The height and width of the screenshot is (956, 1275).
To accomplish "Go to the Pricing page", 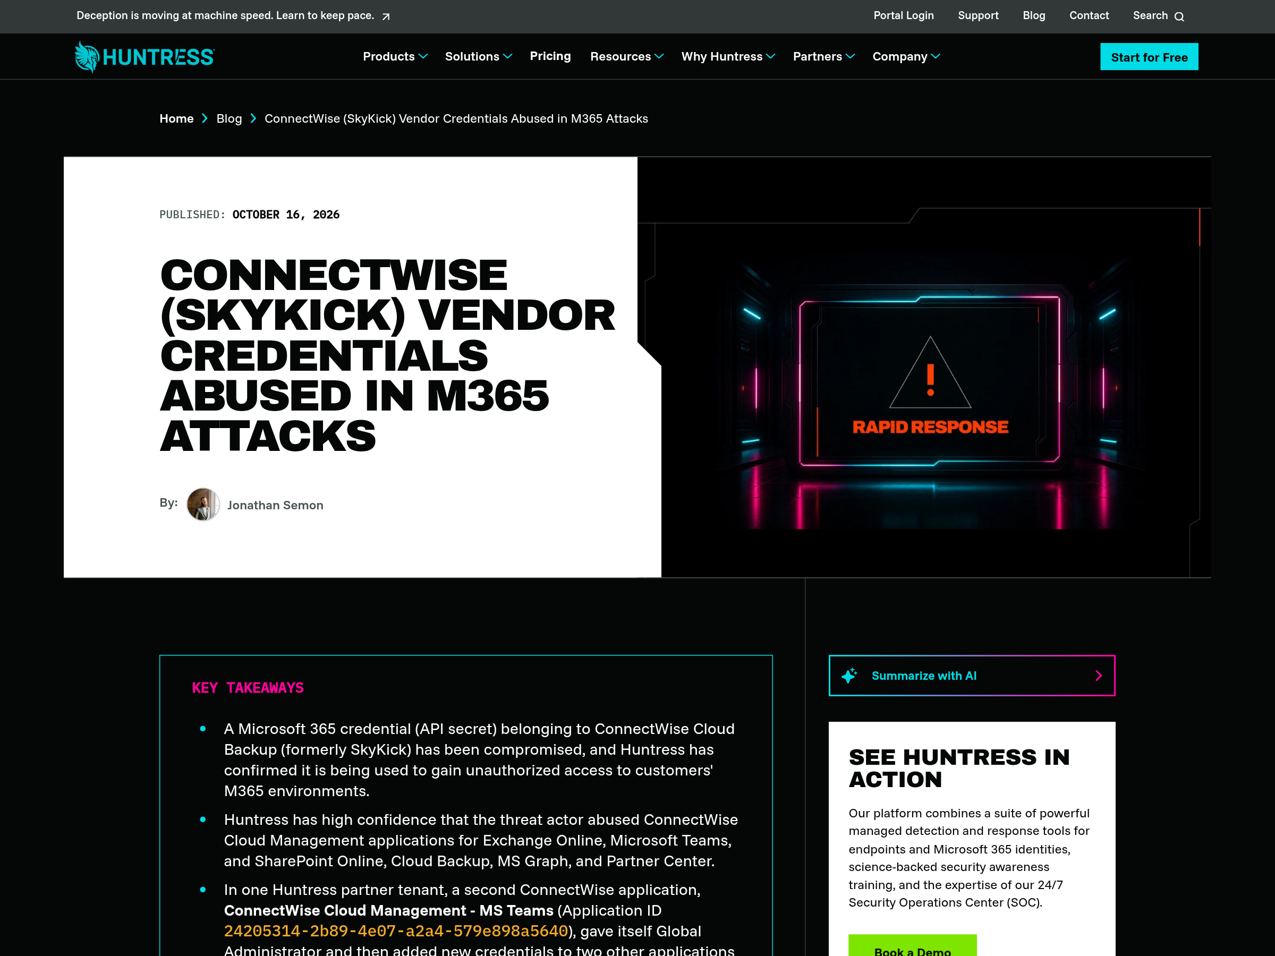I will 550,56.
